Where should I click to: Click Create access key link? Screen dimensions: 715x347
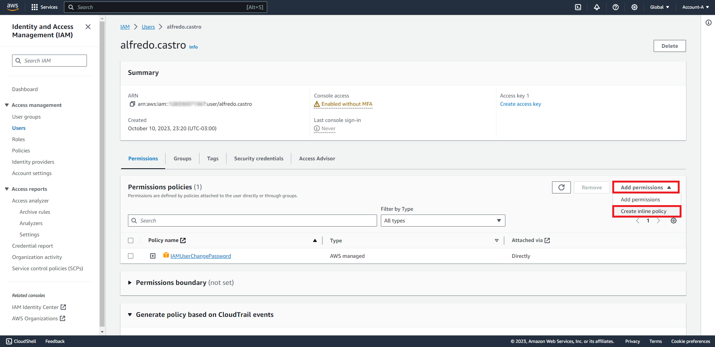pyautogui.click(x=520, y=104)
